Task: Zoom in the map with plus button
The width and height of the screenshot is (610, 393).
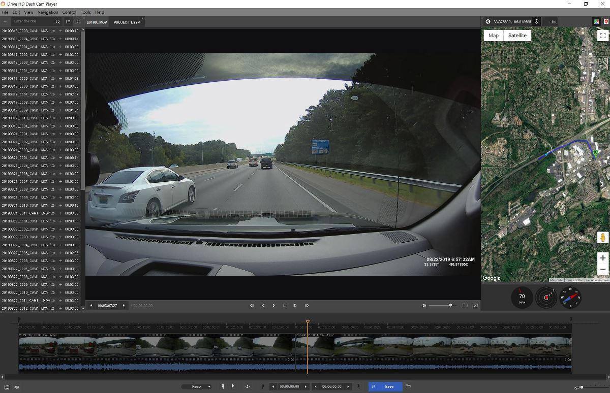Action: [602, 258]
